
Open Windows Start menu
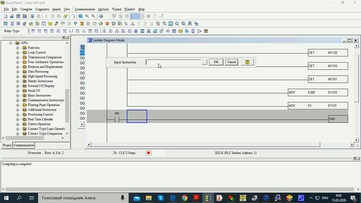pyautogui.click(x=6, y=198)
